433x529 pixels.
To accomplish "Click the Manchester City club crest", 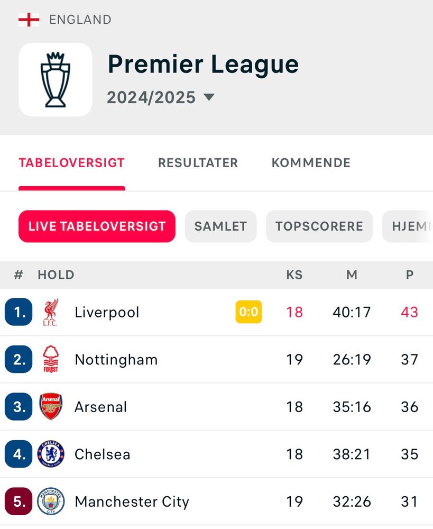I will [x=51, y=501].
